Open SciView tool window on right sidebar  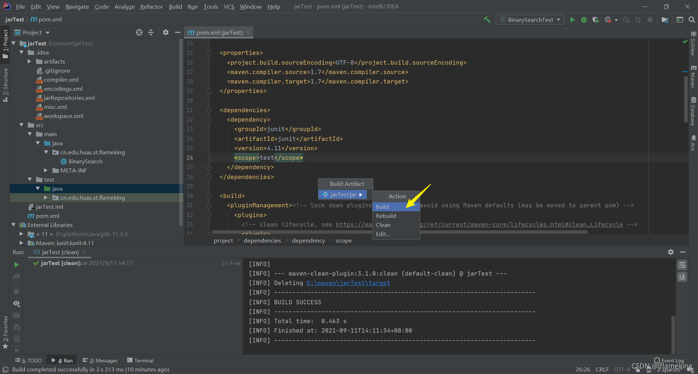[x=693, y=43]
